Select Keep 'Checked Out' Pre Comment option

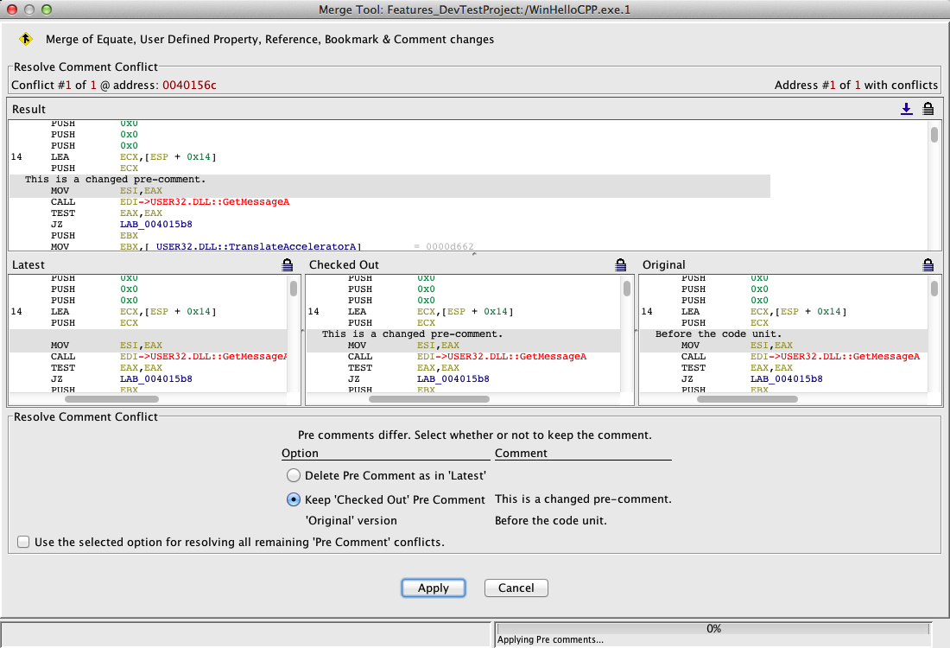click(x=294, y=499)
